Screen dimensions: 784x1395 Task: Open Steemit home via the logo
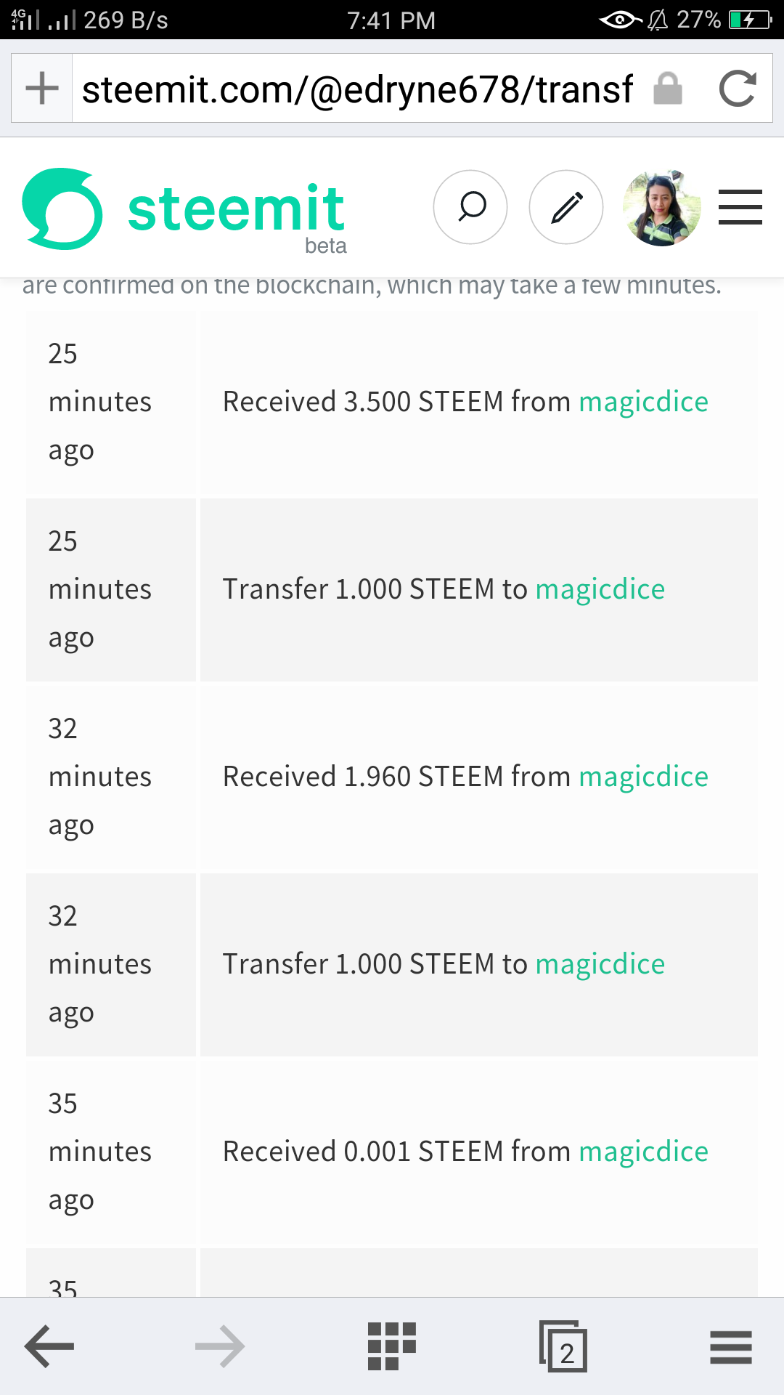click(x=184, y=209)
